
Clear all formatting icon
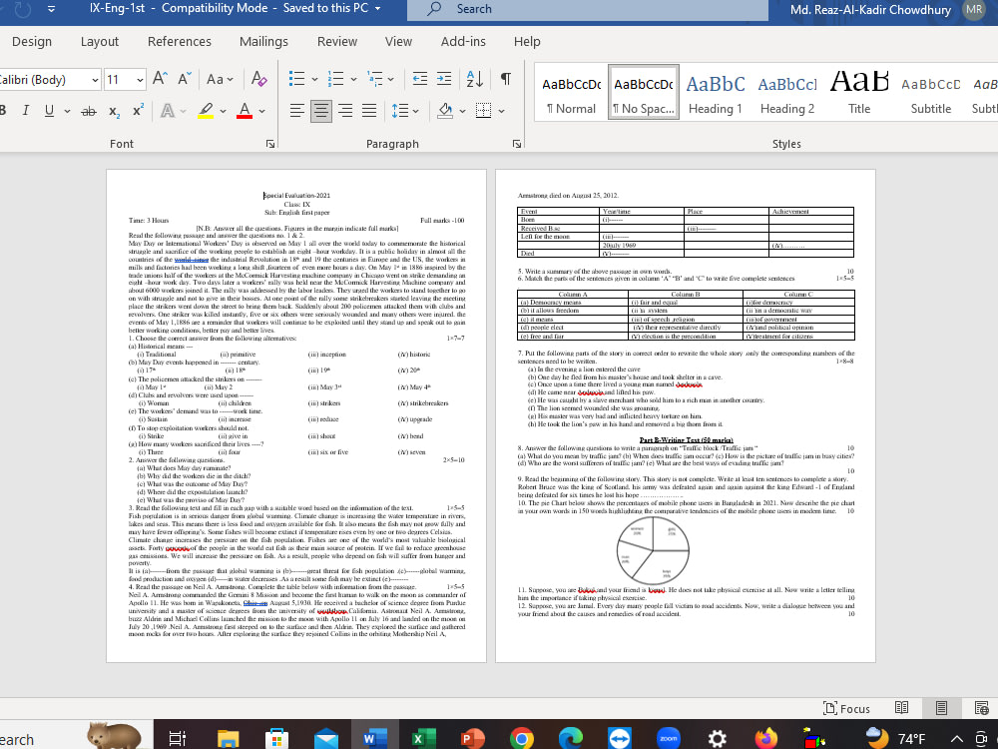pyautogui.click(x=258, y=79)
